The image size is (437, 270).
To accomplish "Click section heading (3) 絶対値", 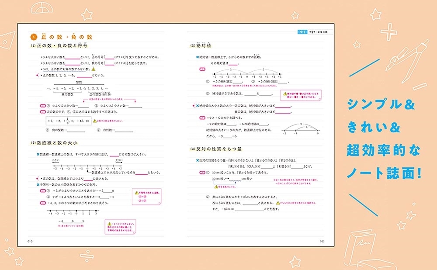I will point(201,45).
